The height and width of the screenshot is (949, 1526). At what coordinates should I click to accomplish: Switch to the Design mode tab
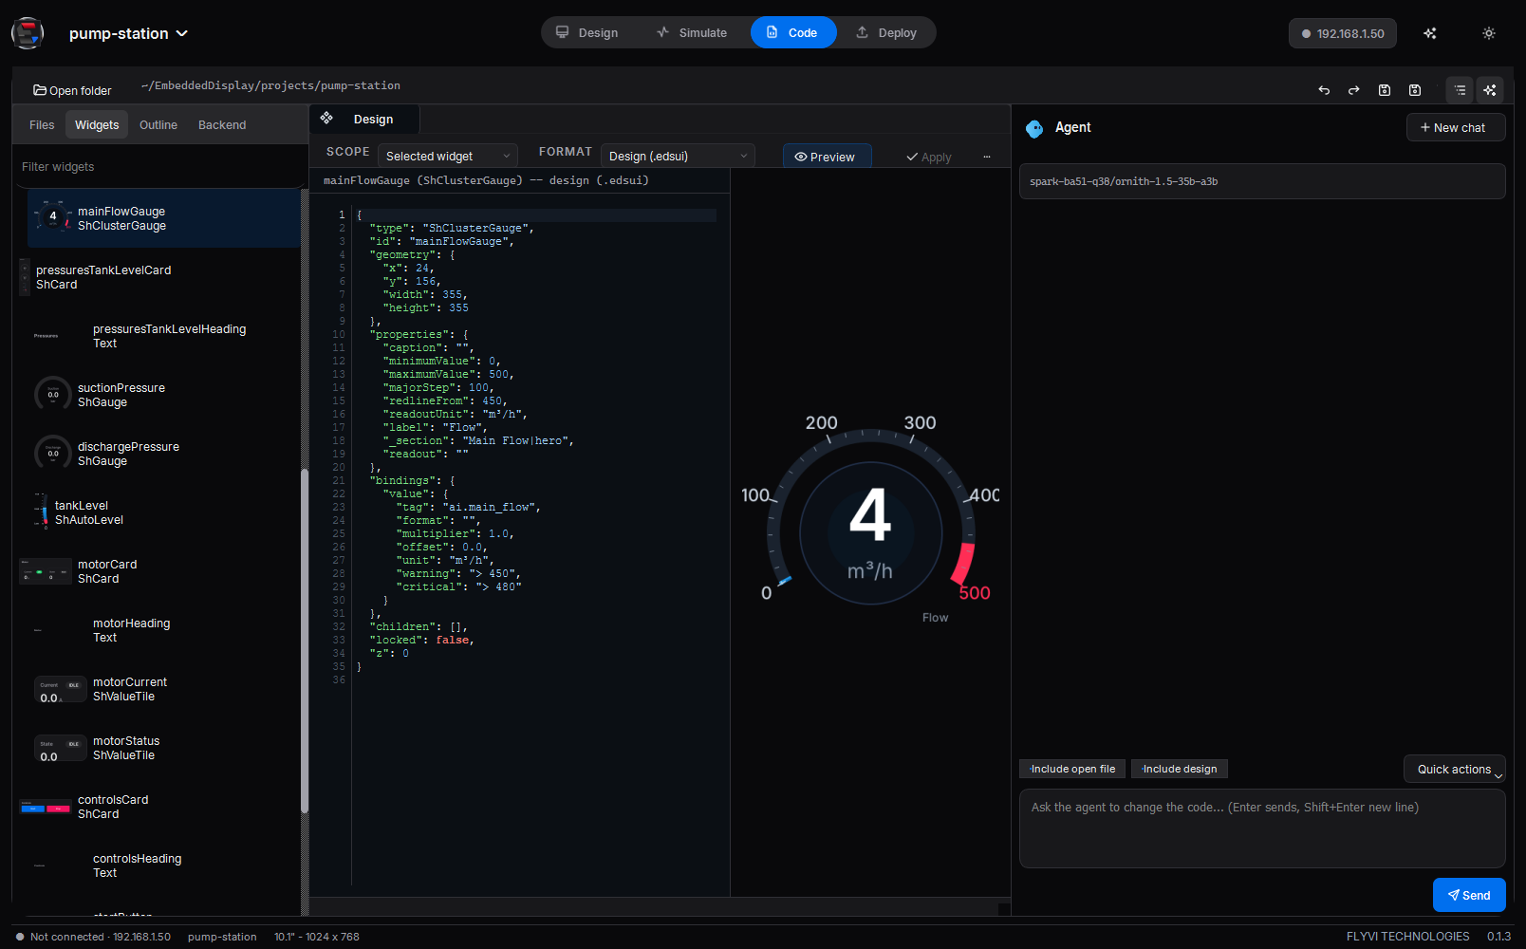tap(587, 32)
